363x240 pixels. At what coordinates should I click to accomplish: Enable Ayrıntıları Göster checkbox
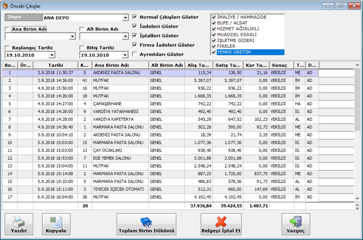tap(134, 54)
